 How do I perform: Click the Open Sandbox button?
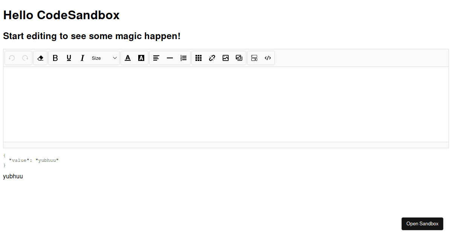pos(422,224)
